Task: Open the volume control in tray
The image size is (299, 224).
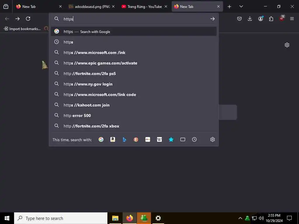Action: click(261, 218)
